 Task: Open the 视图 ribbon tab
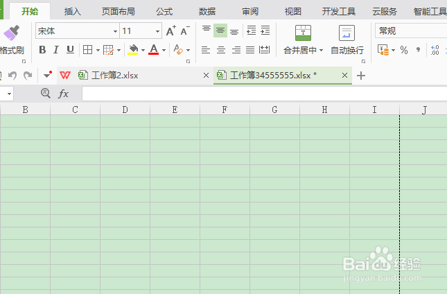pos(292,11)
